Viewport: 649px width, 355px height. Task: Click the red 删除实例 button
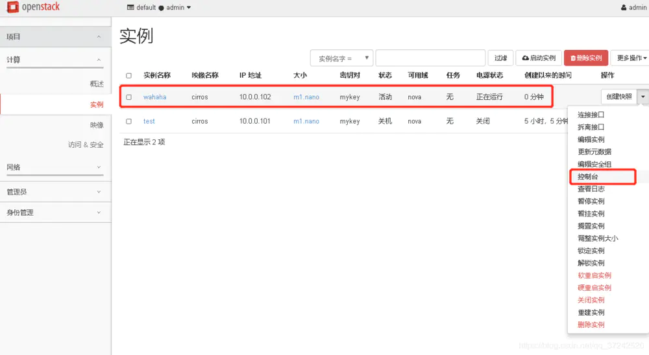586,58
